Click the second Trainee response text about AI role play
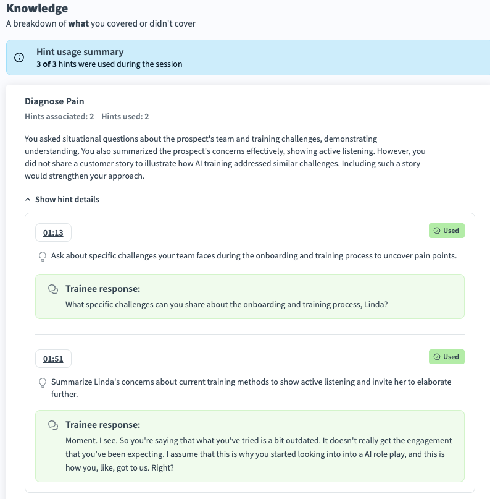 259,454
